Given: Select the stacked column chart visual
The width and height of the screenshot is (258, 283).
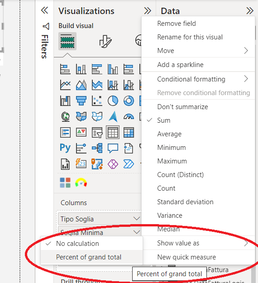Looking at the screenshot, I should pos(81,69).
